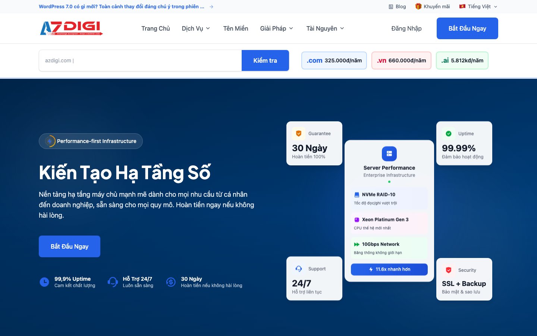Click Hỗ trợ liên tục text
Viewport: 537px width, 336px height.
click(x=307, y=292)
